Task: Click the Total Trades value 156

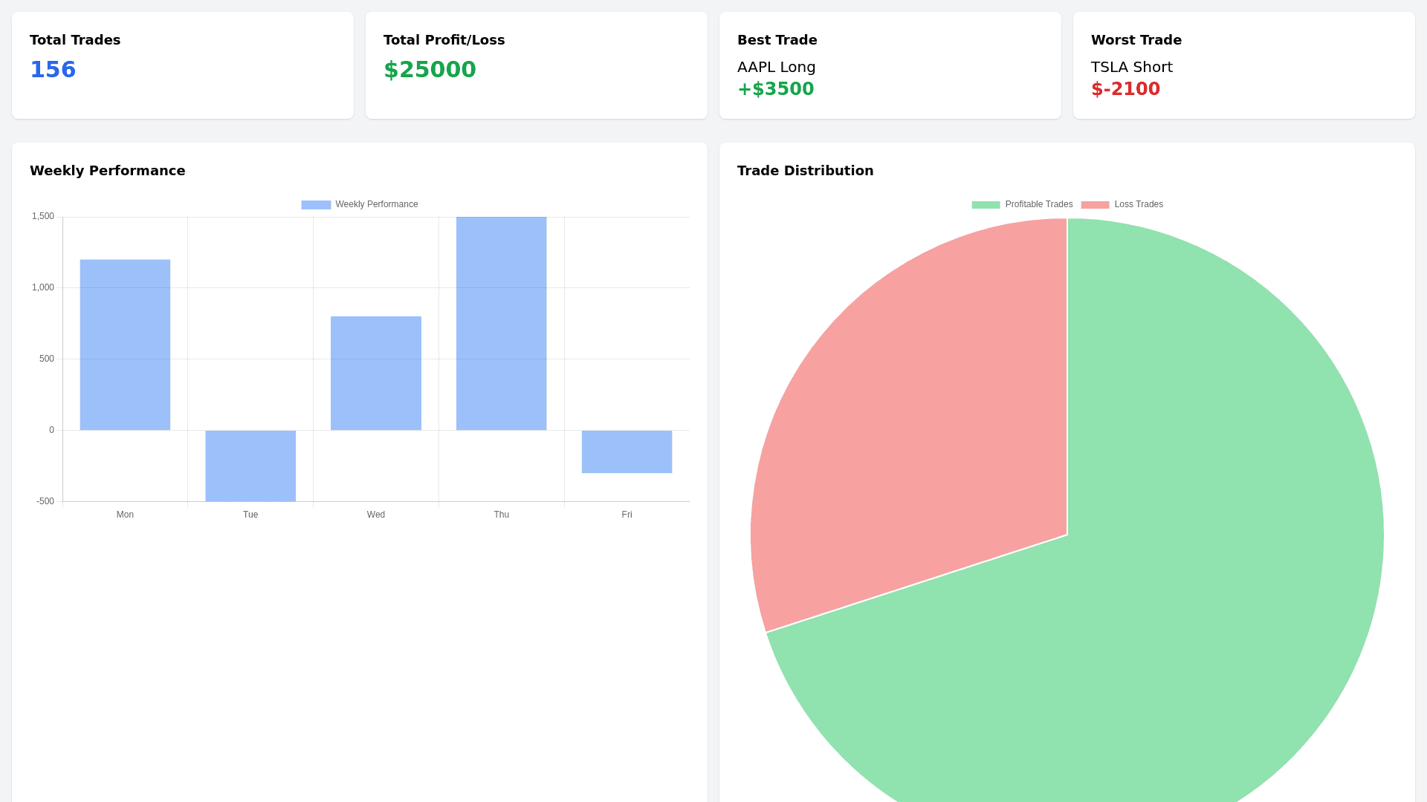Action: tap(53, 70)
